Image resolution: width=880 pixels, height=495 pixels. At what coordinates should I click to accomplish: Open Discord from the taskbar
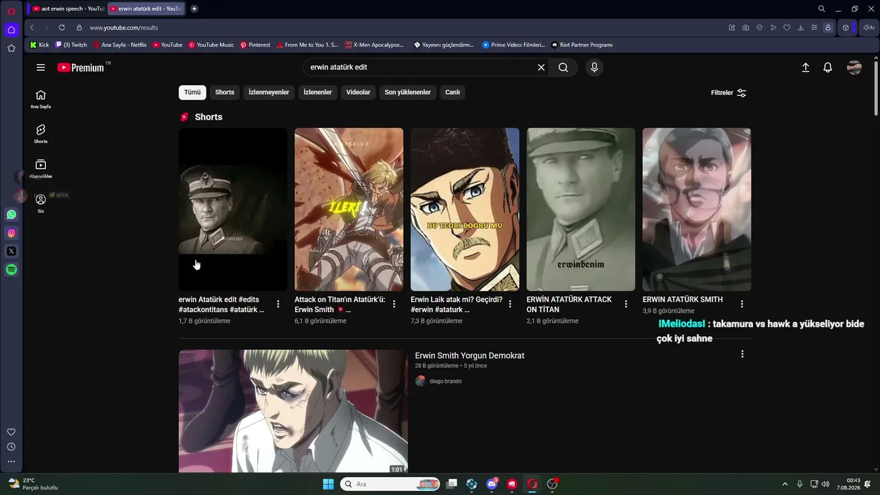coord(492,484)
